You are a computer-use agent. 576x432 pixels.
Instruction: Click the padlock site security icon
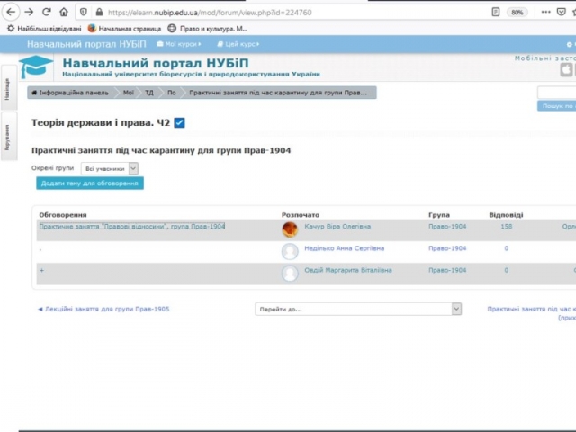(x=99, y=12)
